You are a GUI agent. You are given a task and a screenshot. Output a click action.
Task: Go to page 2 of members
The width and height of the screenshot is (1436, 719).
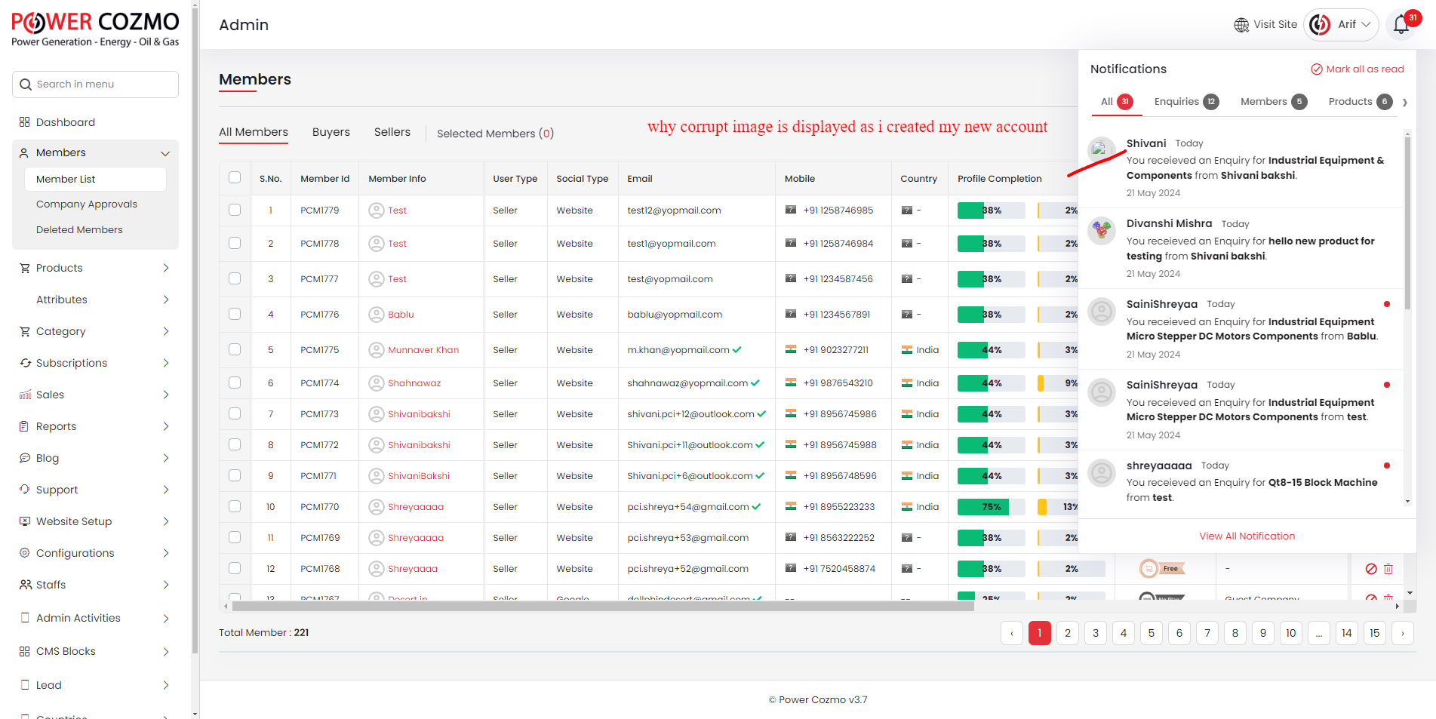1067,633
